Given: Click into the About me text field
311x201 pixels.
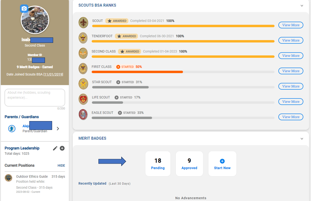Looking at the screenshot, I should pyautogui.click(x=35, y=97).
